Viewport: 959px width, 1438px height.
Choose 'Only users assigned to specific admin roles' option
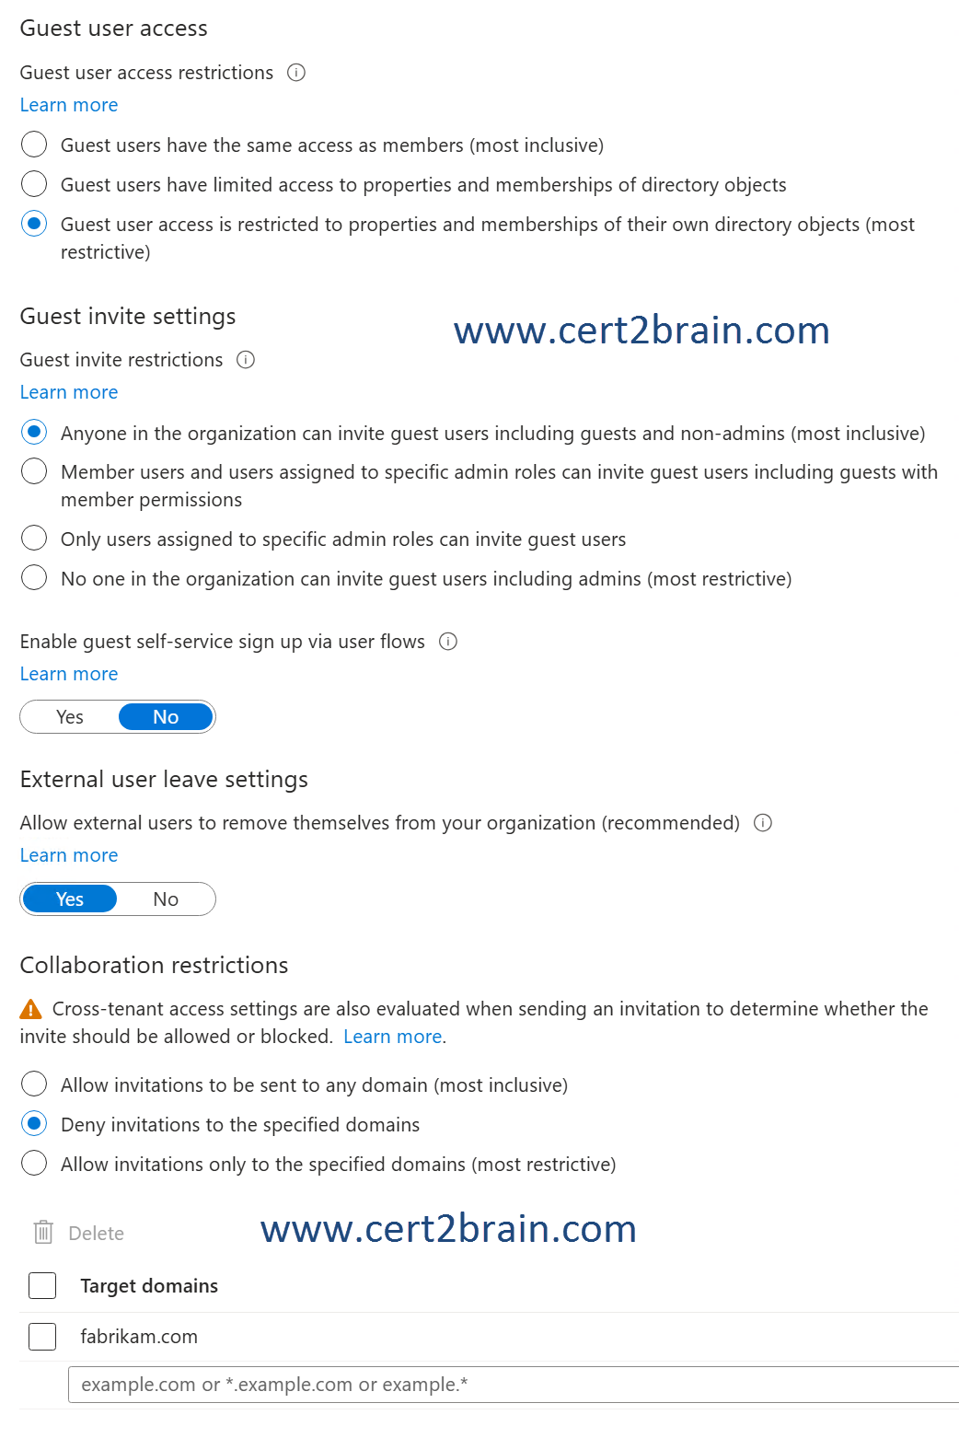pyautogui.click(x=34, y=538)
